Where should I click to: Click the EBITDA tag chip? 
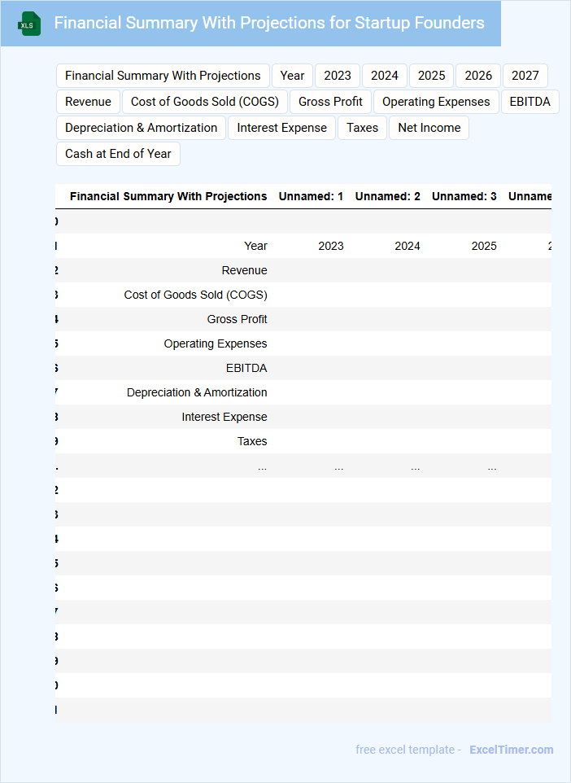(x=530, y=102)
